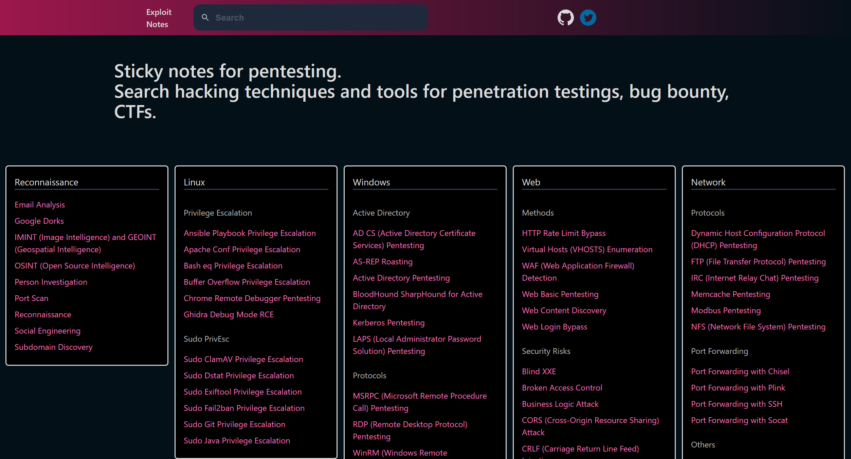Open the Google Dorks page

pos(39,221)
